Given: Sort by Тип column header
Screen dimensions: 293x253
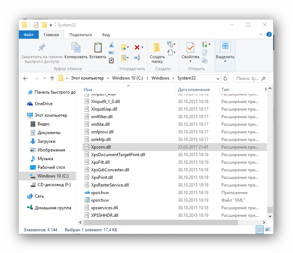Looking at the screenshot, I should (241, 90).
